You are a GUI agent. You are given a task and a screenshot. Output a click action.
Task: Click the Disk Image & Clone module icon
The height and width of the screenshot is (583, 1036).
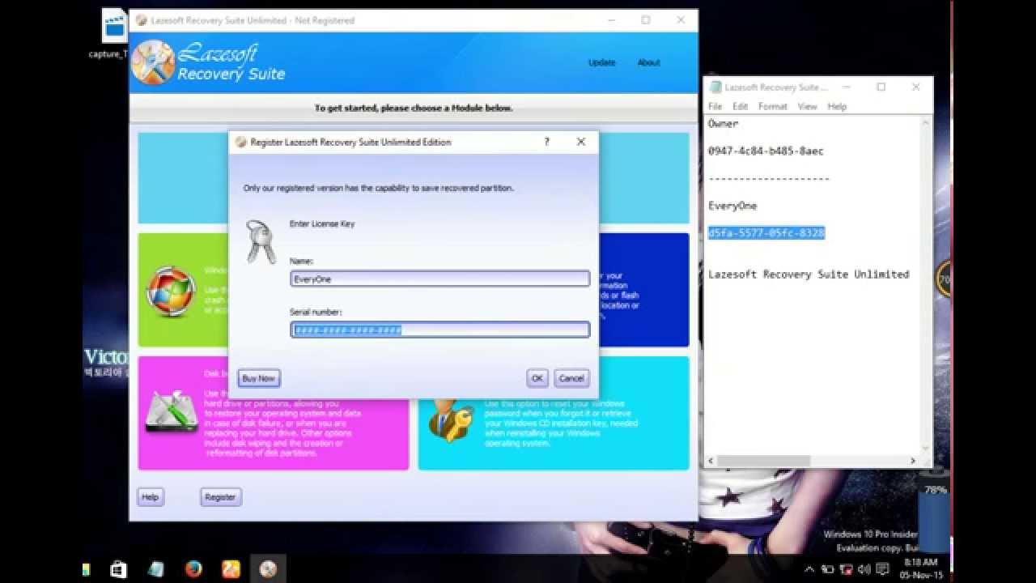(x=172, y=410)
